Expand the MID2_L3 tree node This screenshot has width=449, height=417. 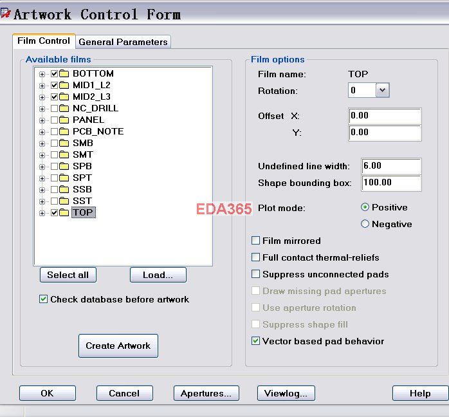click(x=42, y=98)
